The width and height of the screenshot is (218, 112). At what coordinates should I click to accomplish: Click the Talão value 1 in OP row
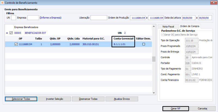pyautogui.click(x=41, y=44)
